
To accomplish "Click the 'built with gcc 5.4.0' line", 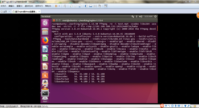I will point(95,34).
